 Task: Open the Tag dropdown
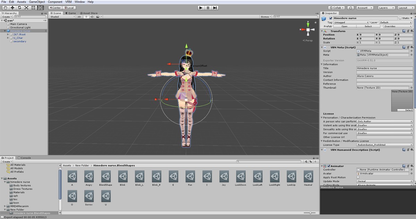pos(352,22)
